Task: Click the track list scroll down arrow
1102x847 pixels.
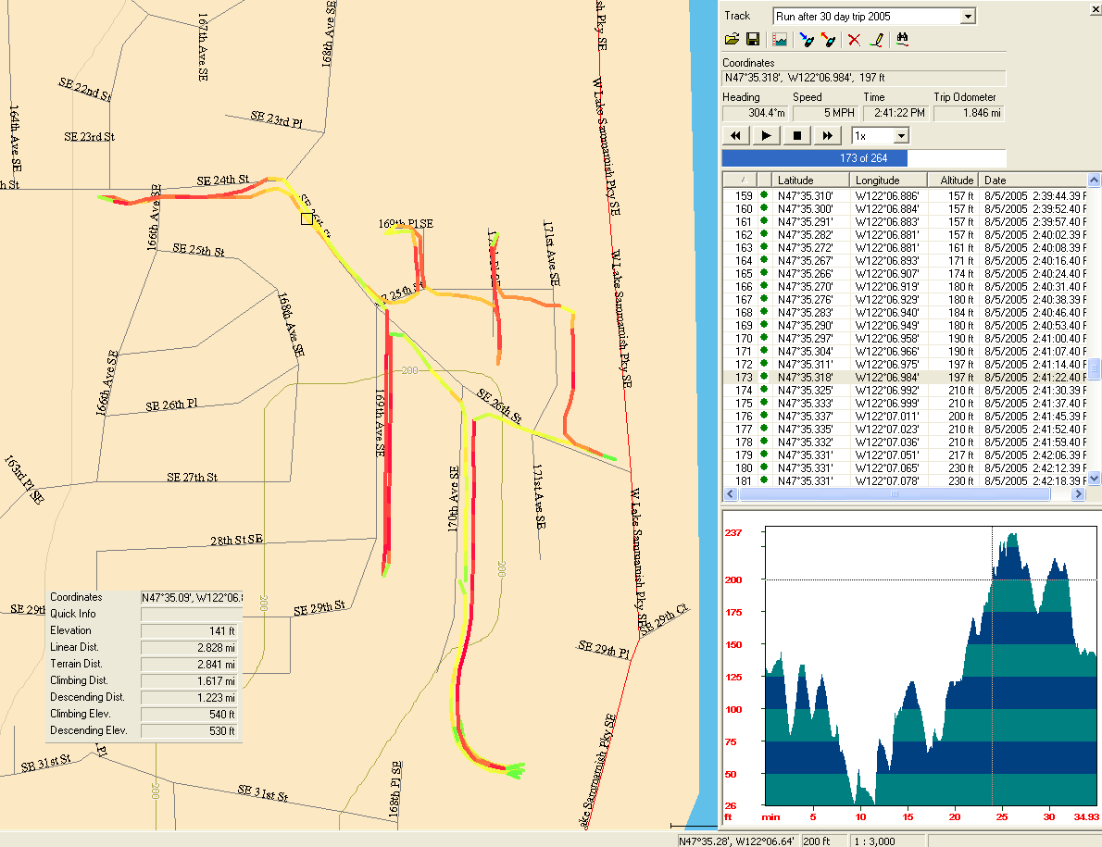Action: click(1094, 479)
